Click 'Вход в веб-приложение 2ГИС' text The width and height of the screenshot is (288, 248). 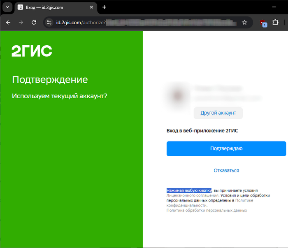(x=202, y=131)
